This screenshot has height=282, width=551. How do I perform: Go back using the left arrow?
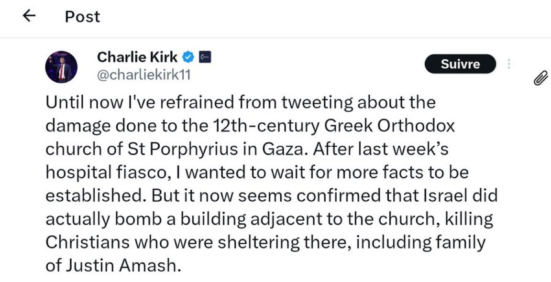point(30,17)
